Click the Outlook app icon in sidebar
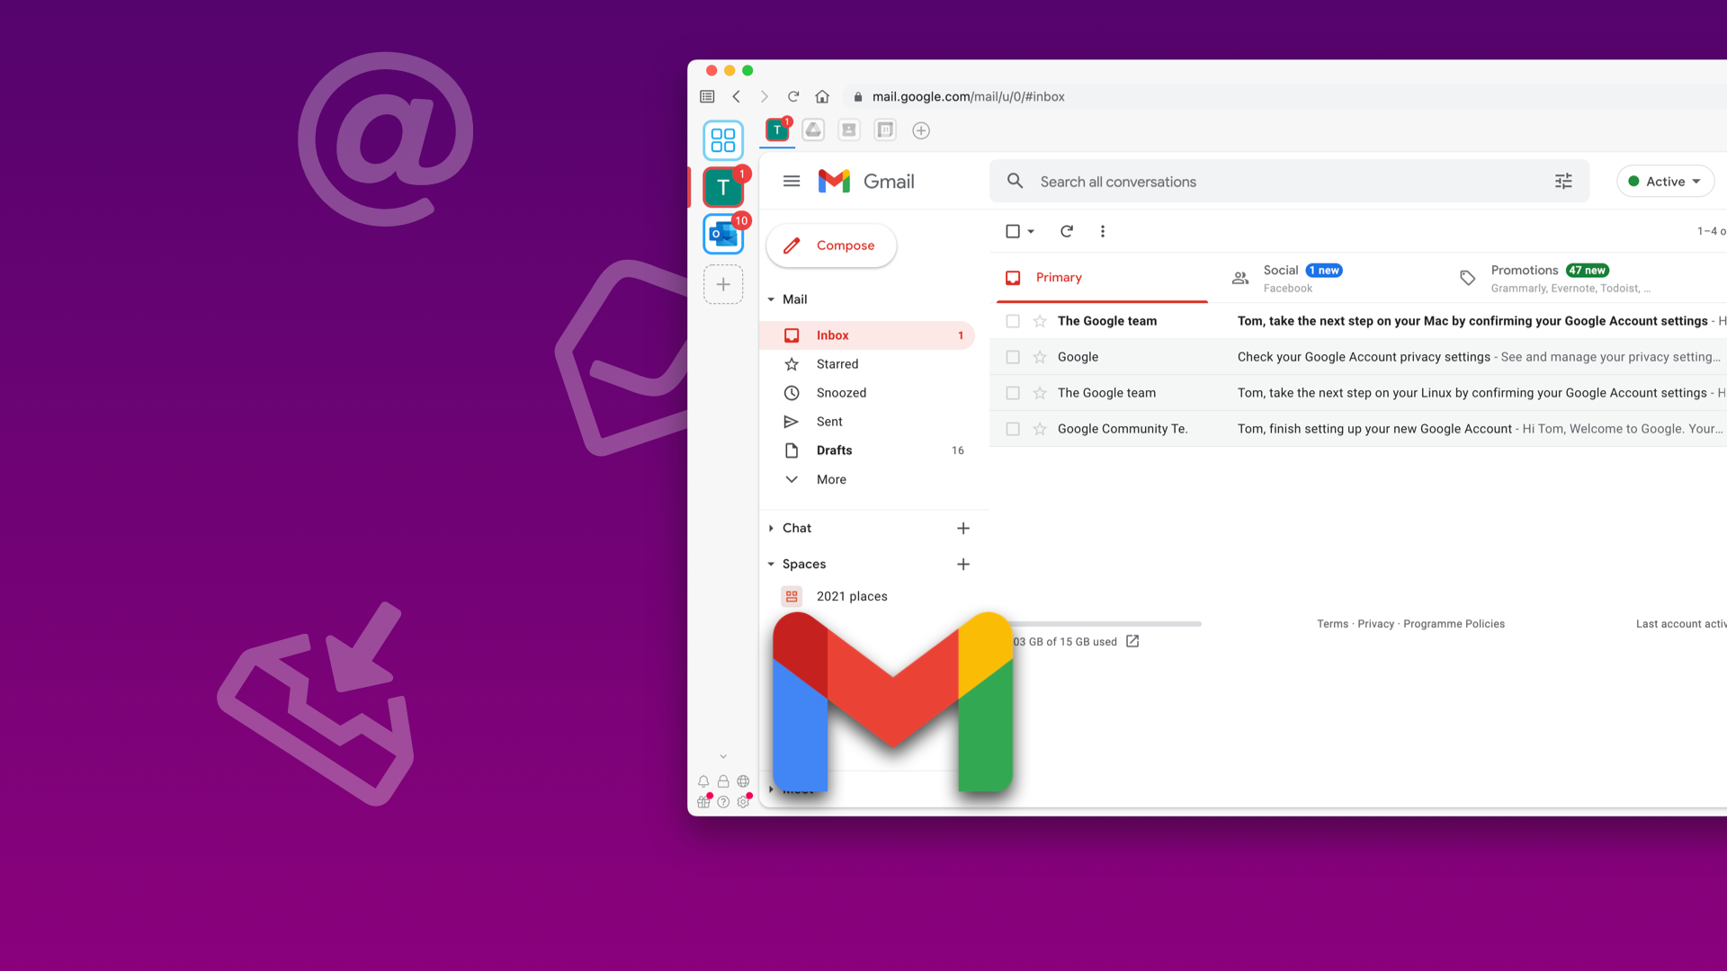 pyautogui.click(x=721, y=236)
